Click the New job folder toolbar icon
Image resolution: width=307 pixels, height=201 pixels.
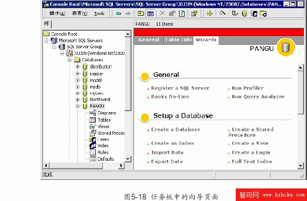coord(263,14)
